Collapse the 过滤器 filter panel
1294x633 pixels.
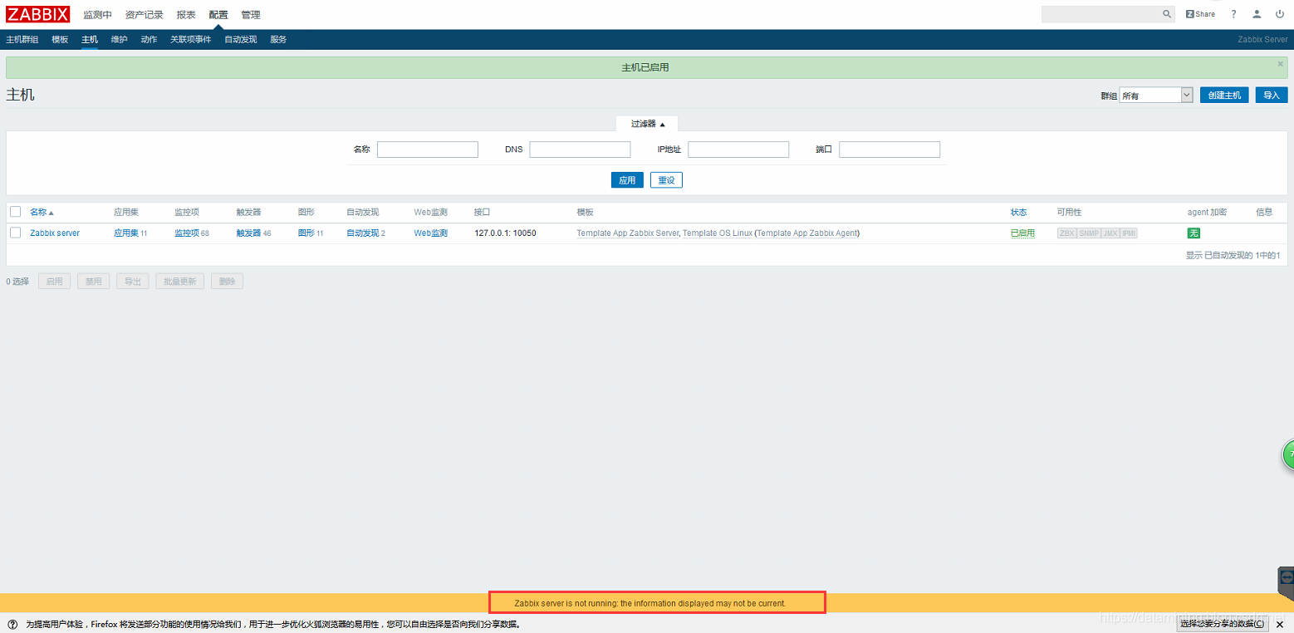pos(648,124)
